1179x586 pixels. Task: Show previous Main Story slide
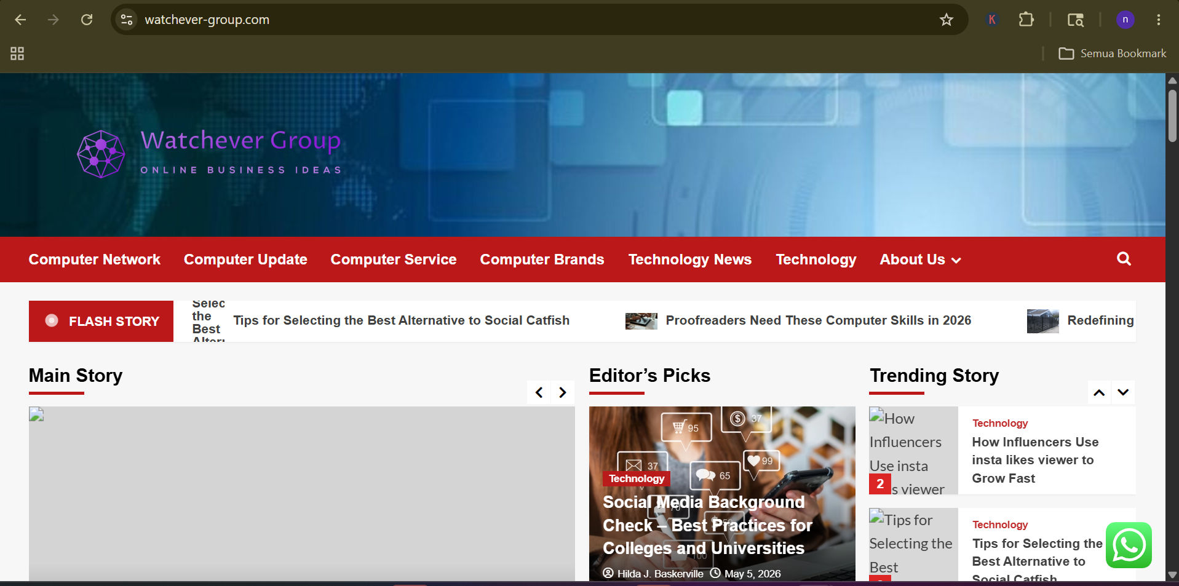point(539,392)
